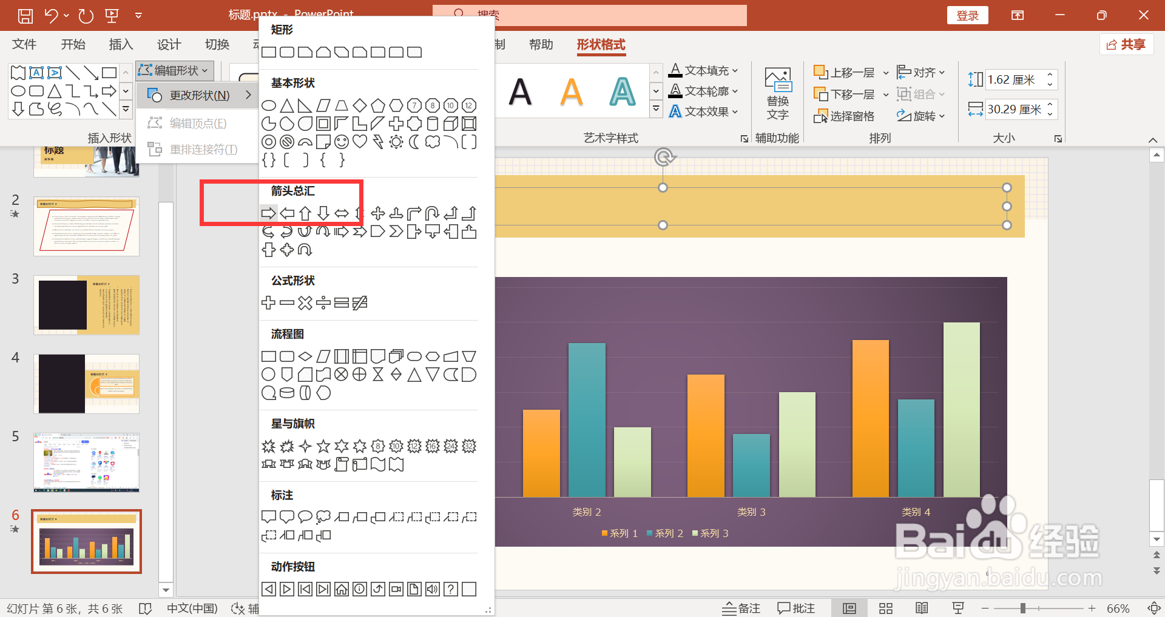Start slideshow from beginning icon
The height and width of the screenshot is (617, 1165).
coord(112,16)
